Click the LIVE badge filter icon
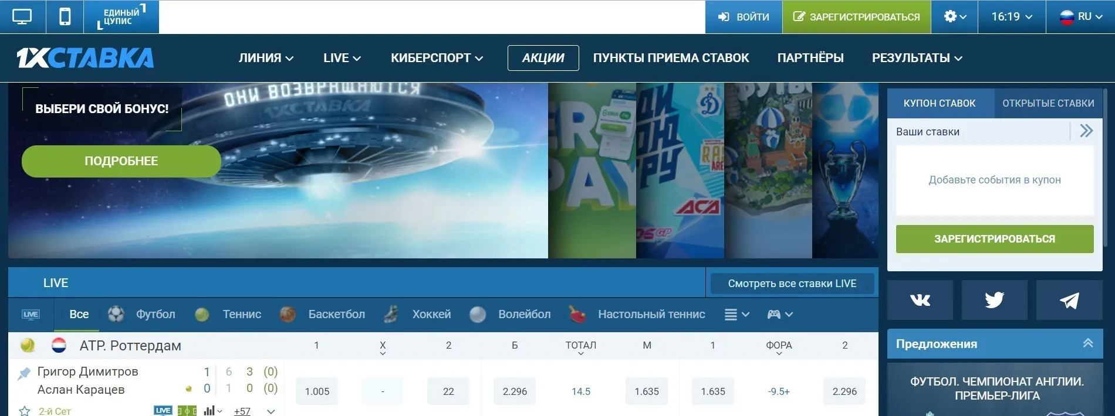Image resolution: width=1115 pixels, height=416 pixels. tap(31, 315)
